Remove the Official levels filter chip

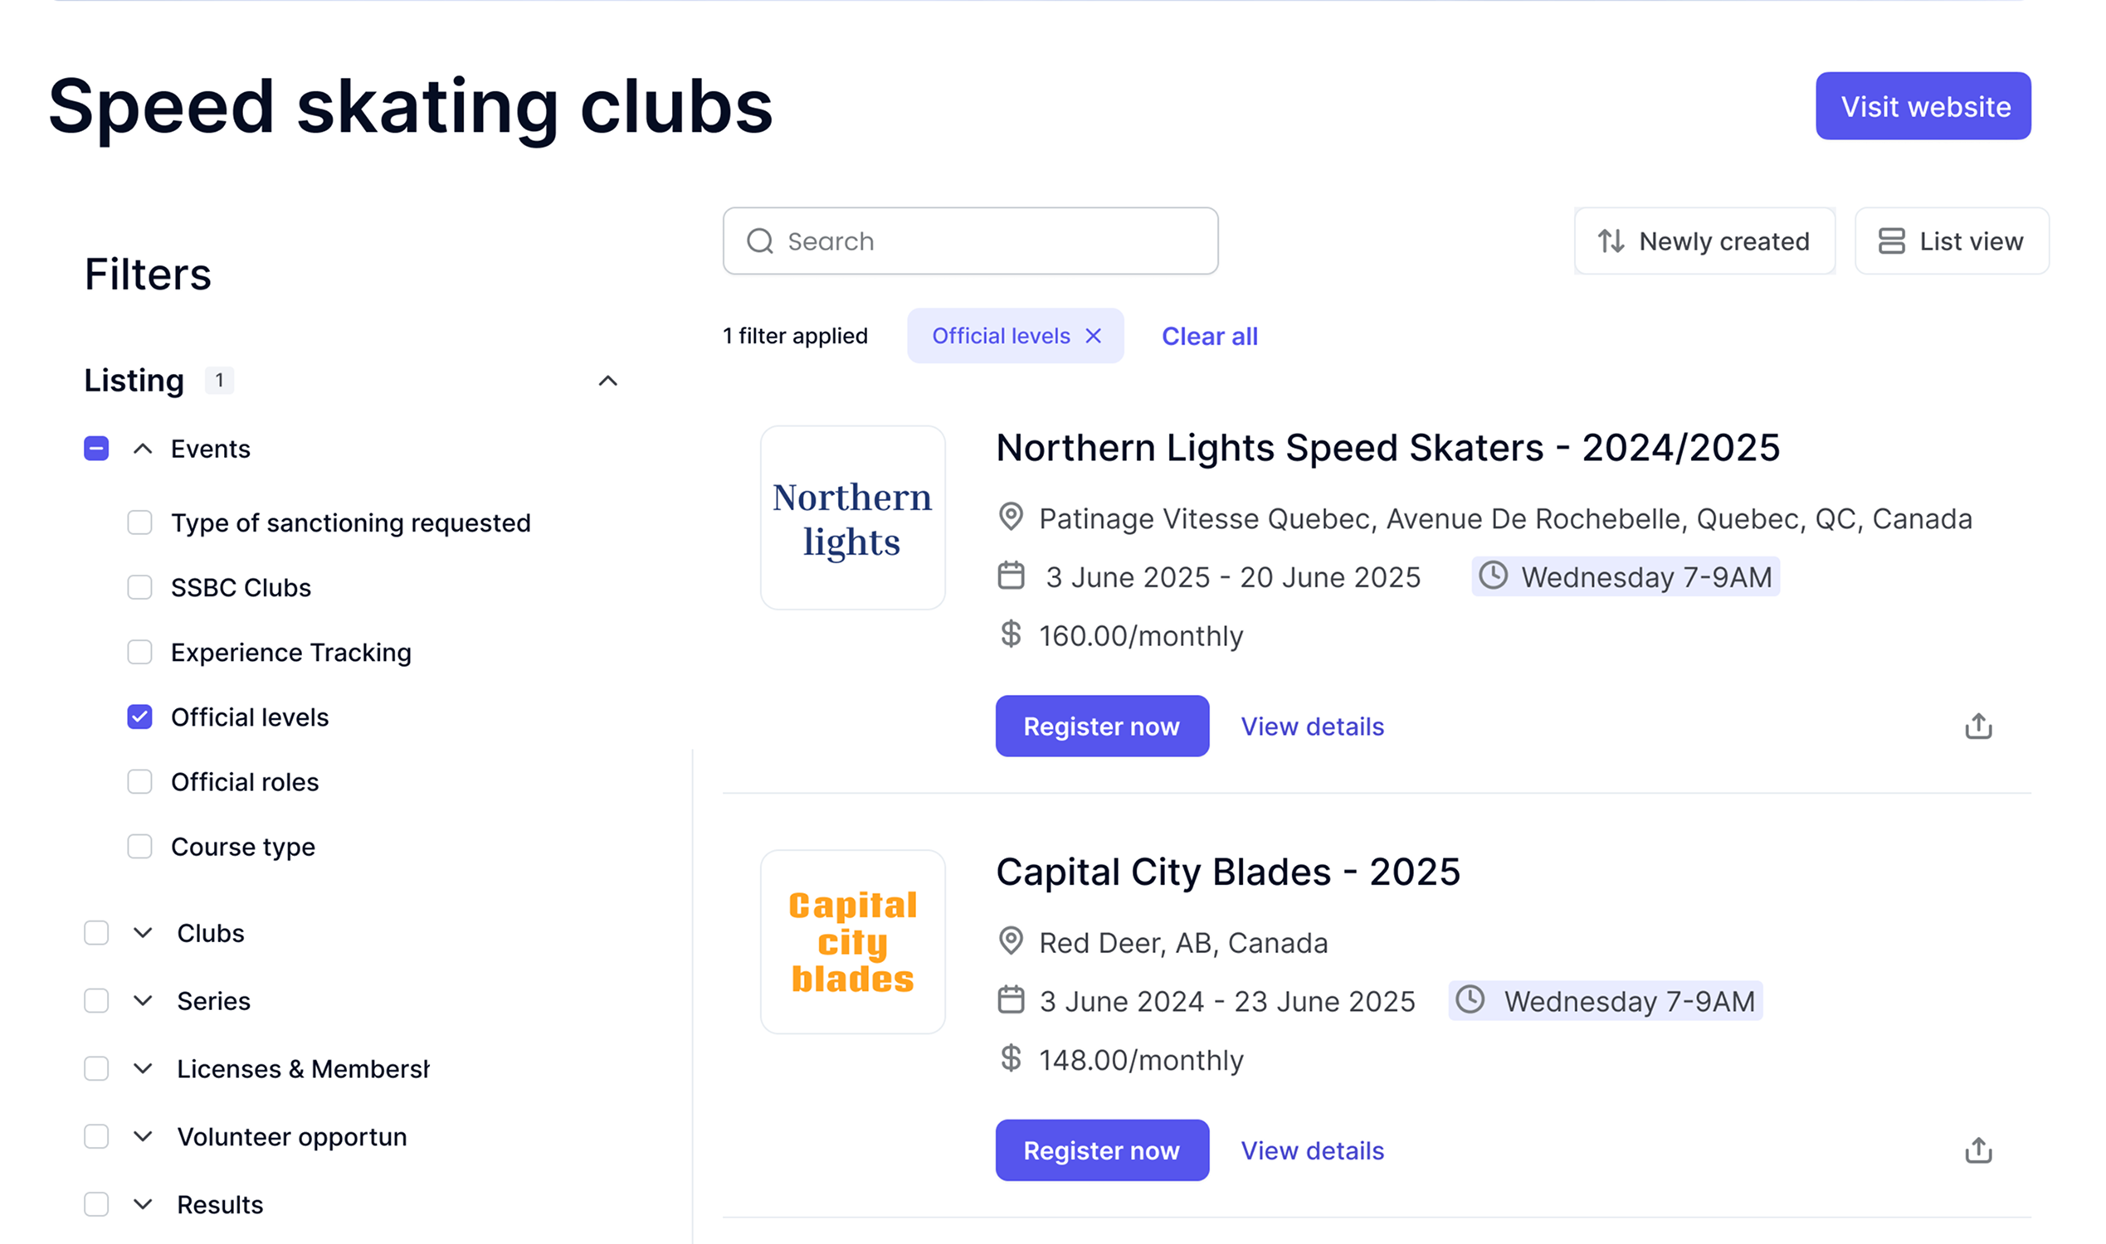[1093, 336]
